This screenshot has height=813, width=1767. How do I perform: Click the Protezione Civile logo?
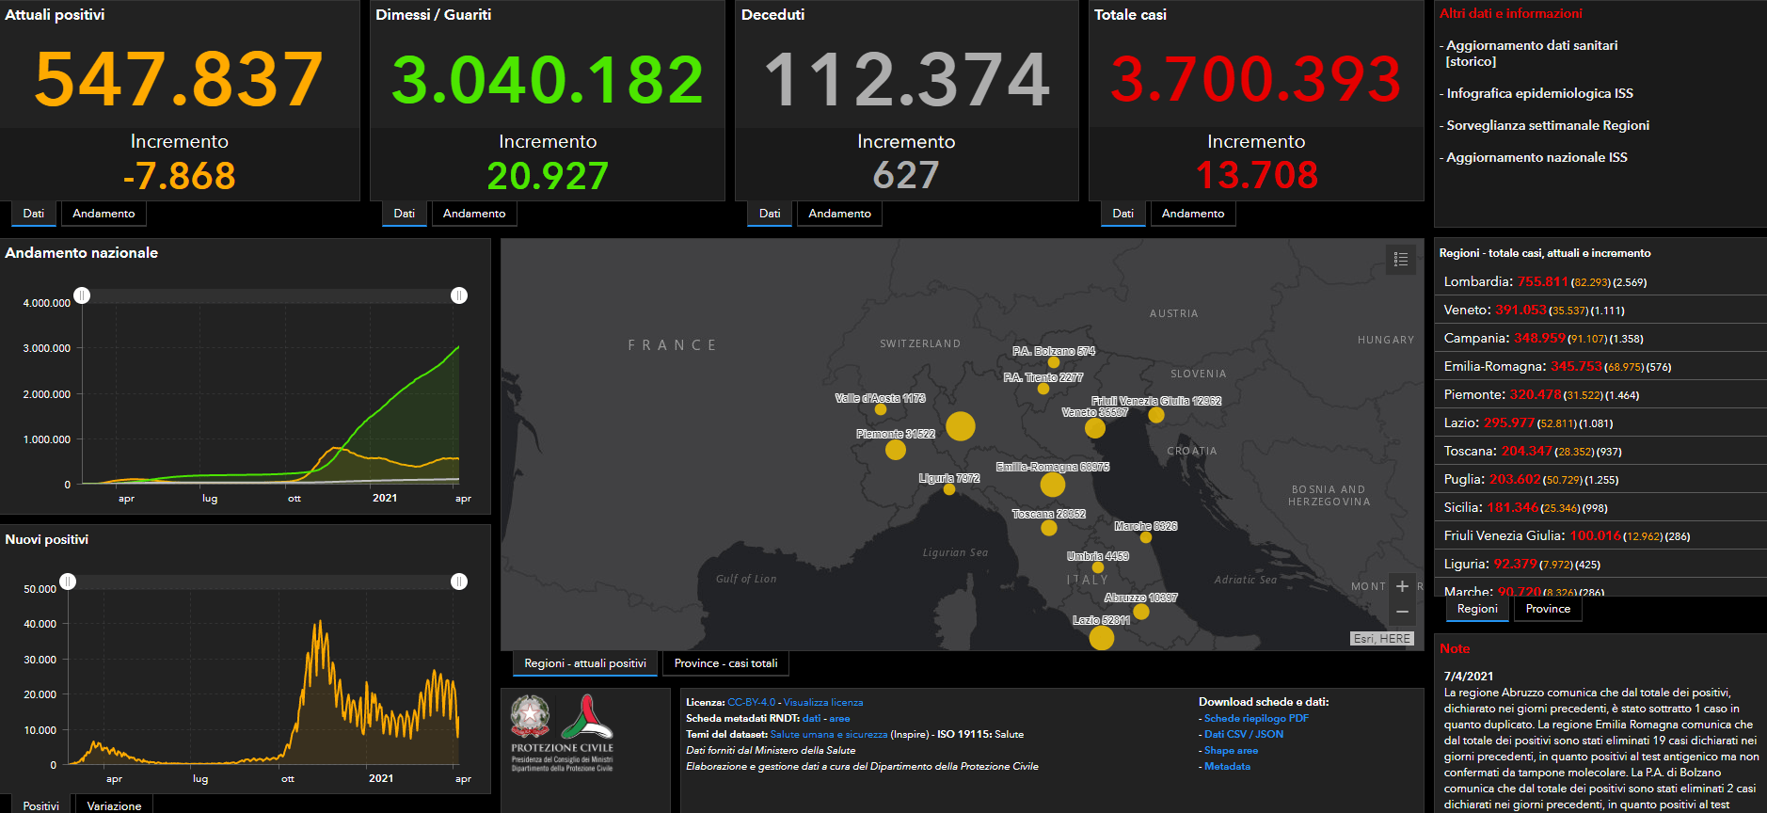coord(562,734)
